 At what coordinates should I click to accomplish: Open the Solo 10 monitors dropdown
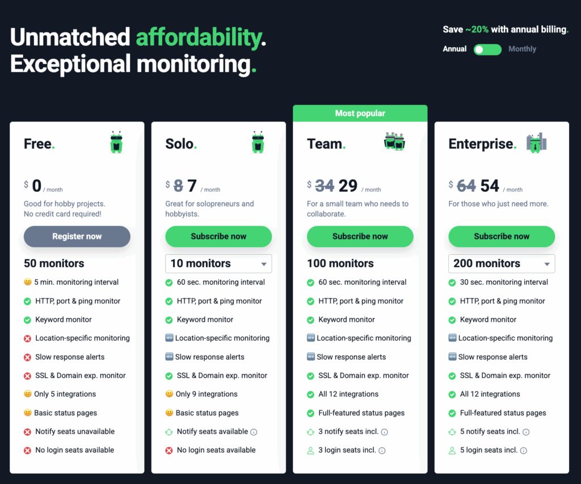218,263
